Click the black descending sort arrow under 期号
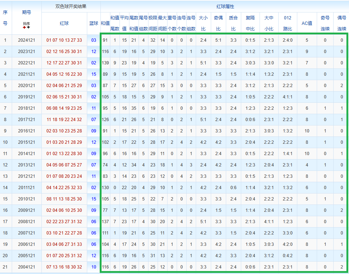The height and width of the screenshot is (274, 349). (x=29, y=27)
